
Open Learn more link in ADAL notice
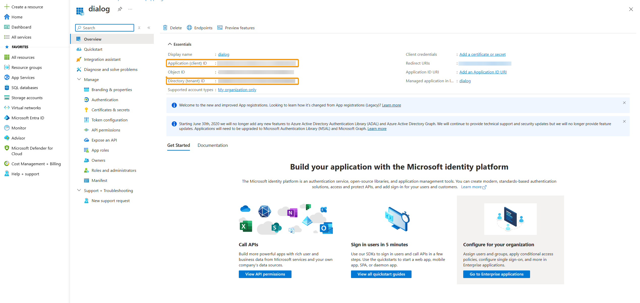click(x=377, y=129)
